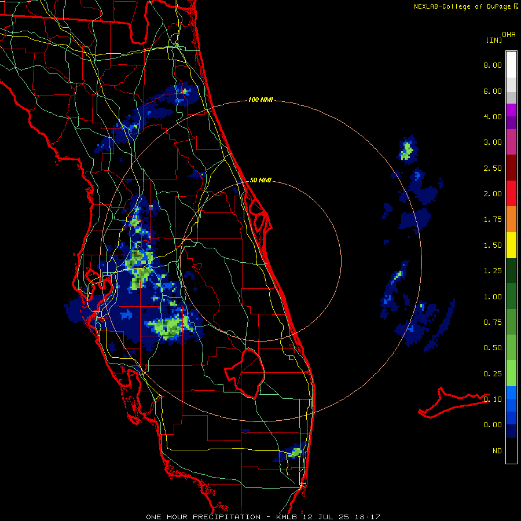Click the 2.00 legend value
Screen dimensions: 521x521
(x=493, y=194)
